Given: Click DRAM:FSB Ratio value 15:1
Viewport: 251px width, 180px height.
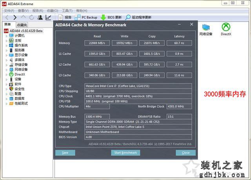Looking at the screenshot, I should point(179,116).
